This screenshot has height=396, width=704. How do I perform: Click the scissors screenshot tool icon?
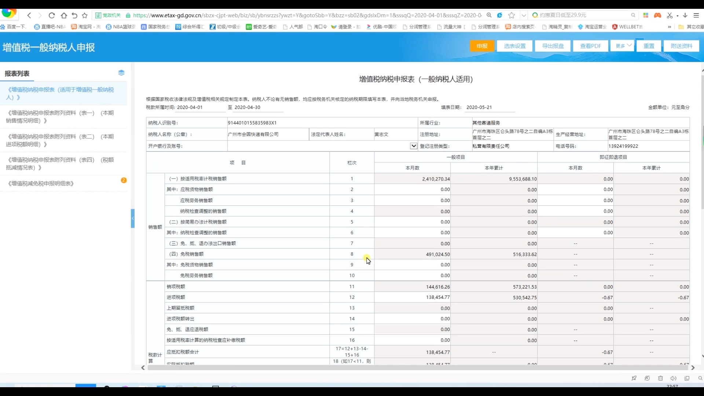pyautogui.click(x=670, y=15)
